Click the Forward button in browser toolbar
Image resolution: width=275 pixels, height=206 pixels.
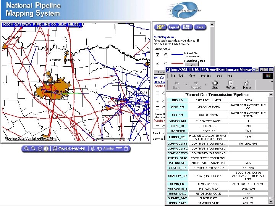[196, 85]
